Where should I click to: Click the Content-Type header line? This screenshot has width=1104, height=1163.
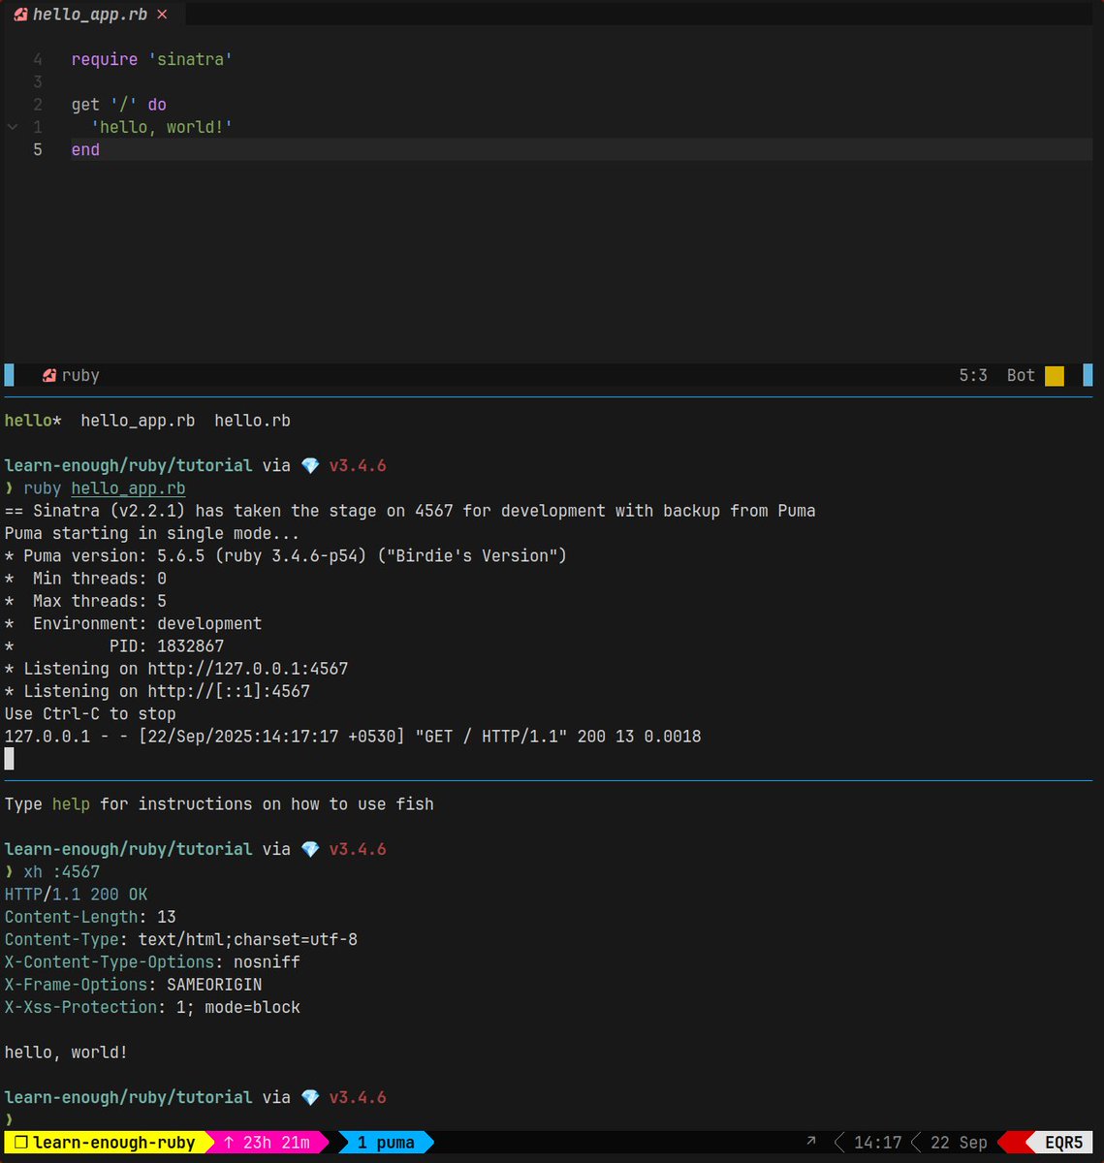(181, 939)
